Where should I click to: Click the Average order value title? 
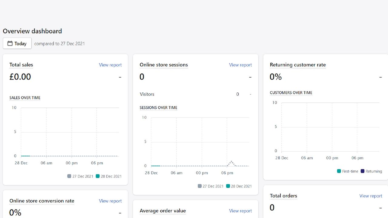coord(163,211)
